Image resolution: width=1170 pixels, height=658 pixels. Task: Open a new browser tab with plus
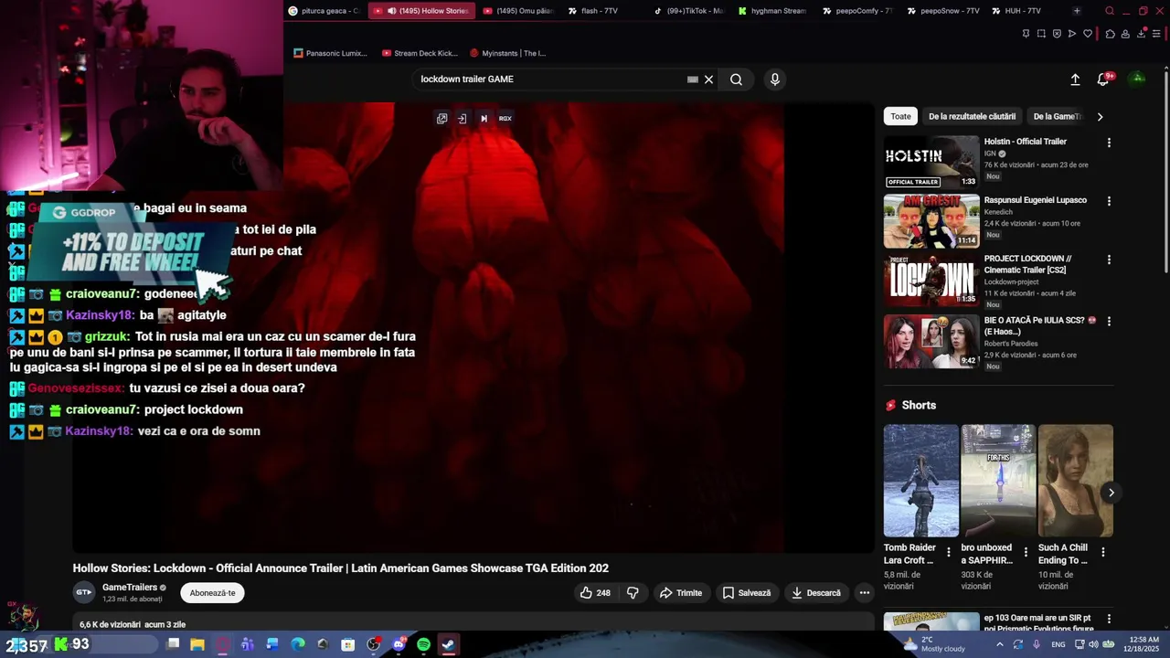[1077, 11]
